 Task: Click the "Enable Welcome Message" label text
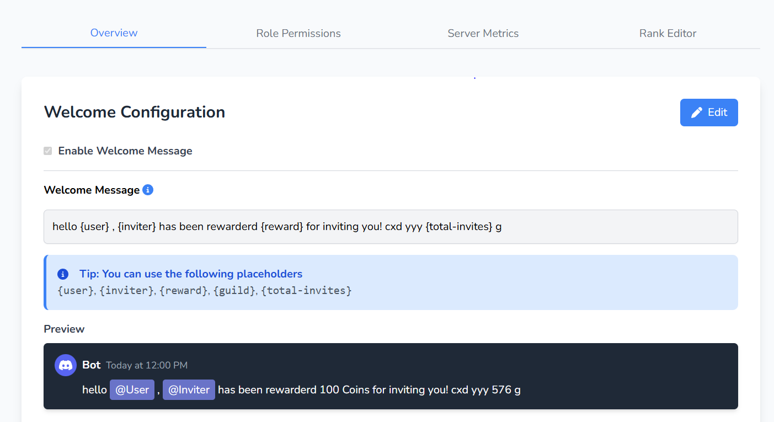point(125,151)
